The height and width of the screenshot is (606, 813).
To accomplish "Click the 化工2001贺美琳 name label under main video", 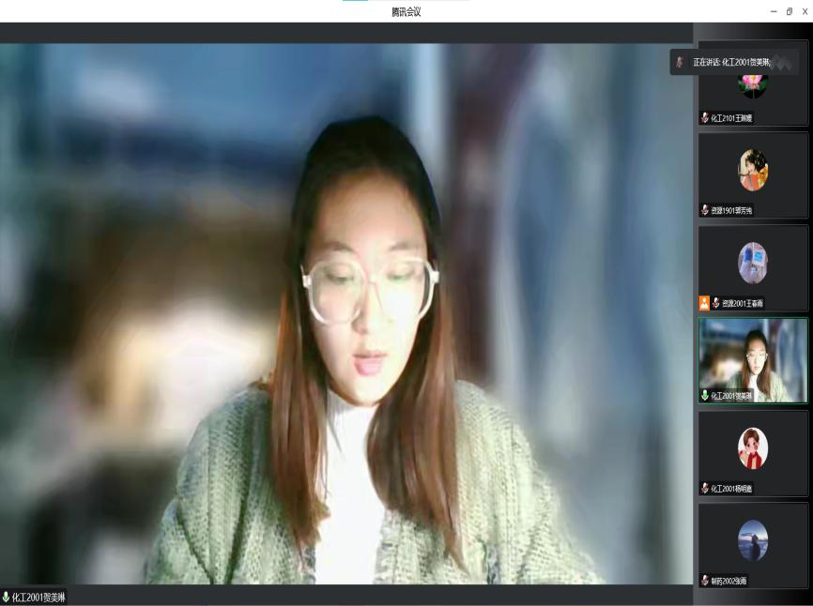I will (x=38, y=598).
